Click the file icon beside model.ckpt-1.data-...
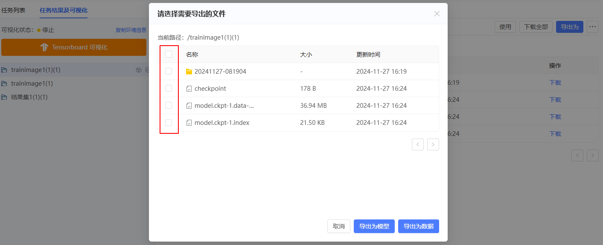 189,106
